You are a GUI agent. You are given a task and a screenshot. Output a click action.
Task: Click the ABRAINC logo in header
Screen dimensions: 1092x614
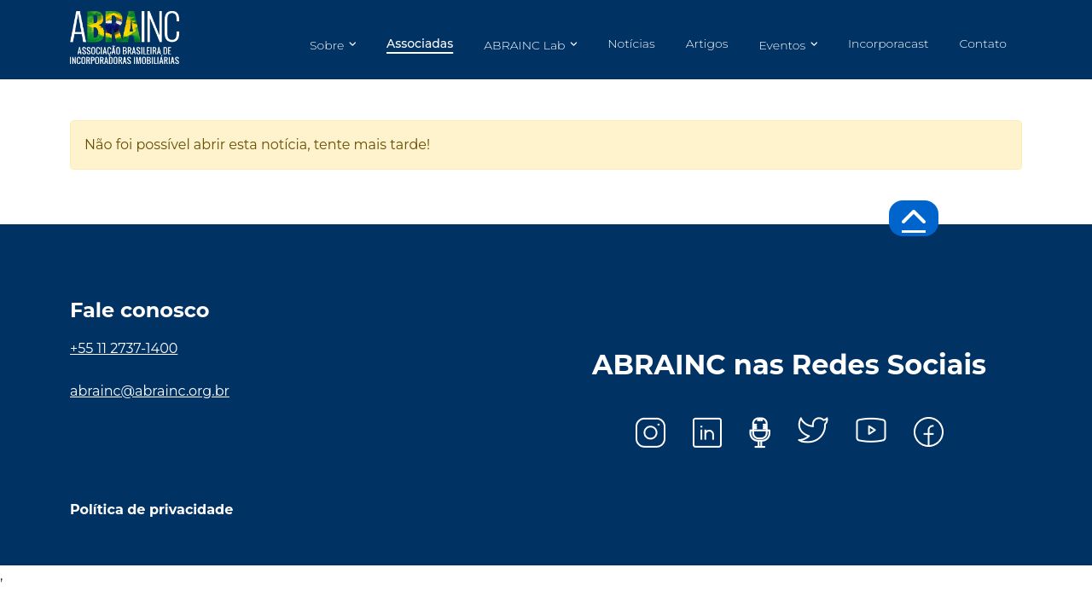click(x=125, y=38)
